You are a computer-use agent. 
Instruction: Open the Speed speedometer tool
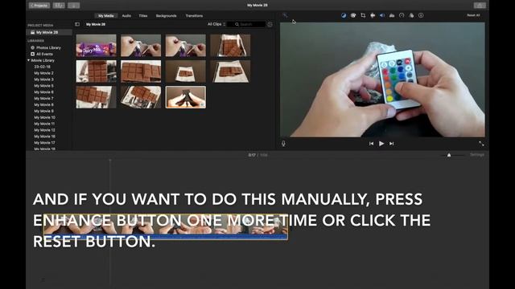click(x=402, y=15)
